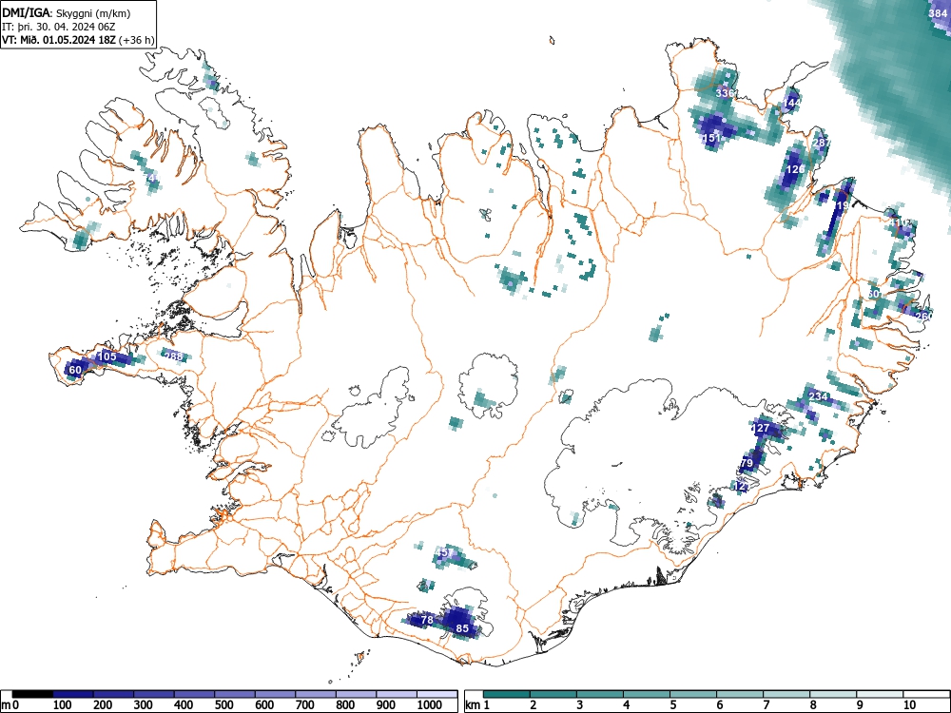The height and width of the screenshot is (713, 951).
Task: Click the 79 visibility value label
Action: pos(747,463)
